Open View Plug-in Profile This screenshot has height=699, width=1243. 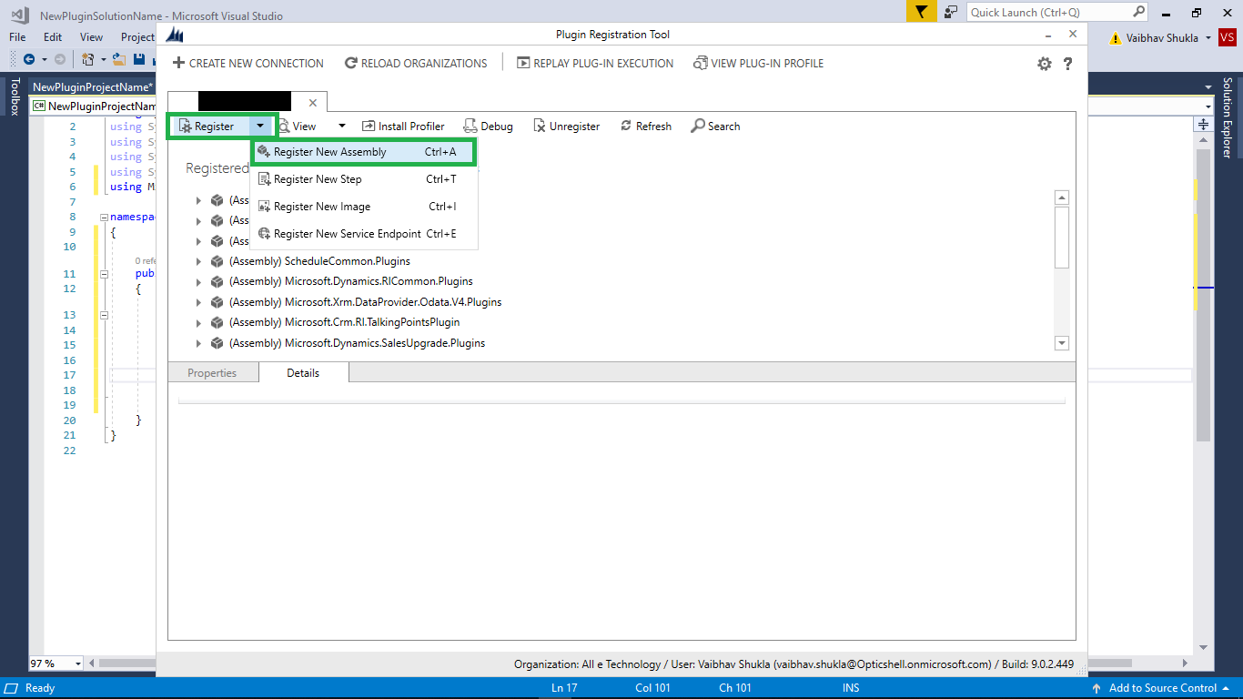click(x=761, y=63)
